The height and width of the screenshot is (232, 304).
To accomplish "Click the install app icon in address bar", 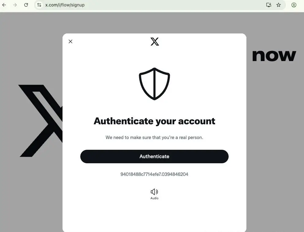I will point(268,5).
